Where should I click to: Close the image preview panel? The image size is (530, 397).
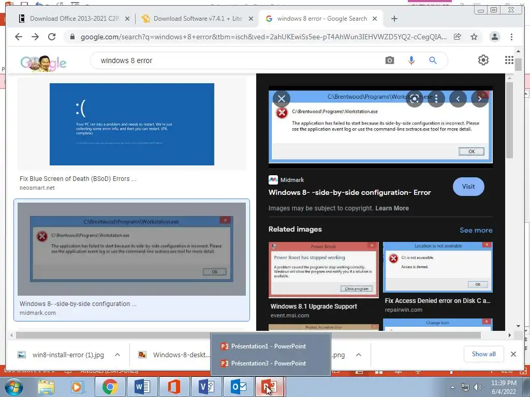pyautogui.click(x=281, y=99)
